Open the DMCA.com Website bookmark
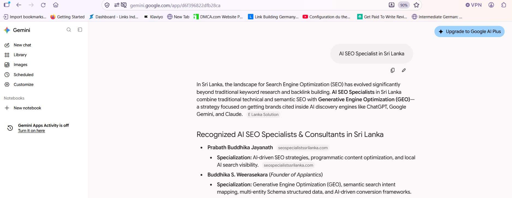The width and height of the screenshot is (512, 198). (218, 17)
